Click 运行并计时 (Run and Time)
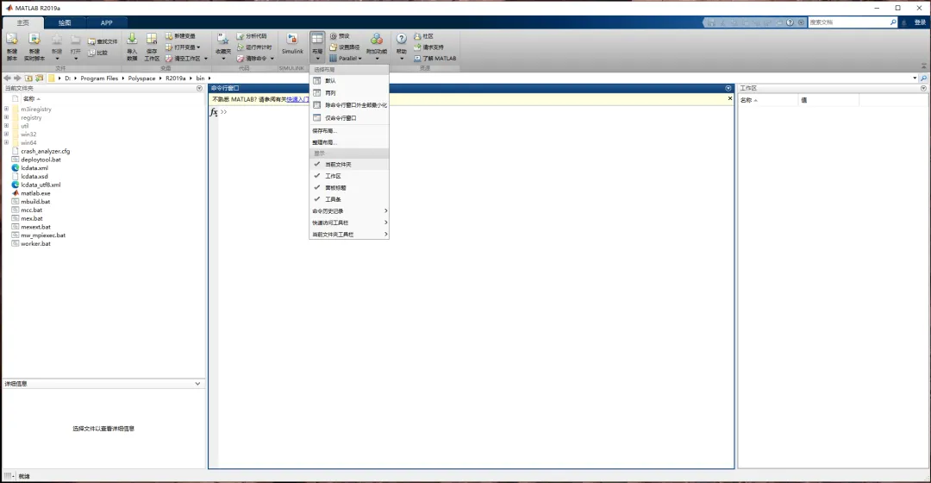Image resolution: width=931 pixels, height=483 pixels. (254, 47)
